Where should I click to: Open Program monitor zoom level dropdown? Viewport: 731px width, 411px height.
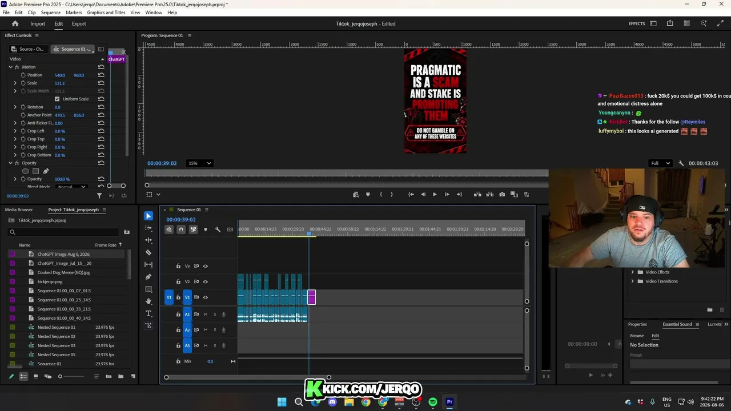(x=200, y=163)
